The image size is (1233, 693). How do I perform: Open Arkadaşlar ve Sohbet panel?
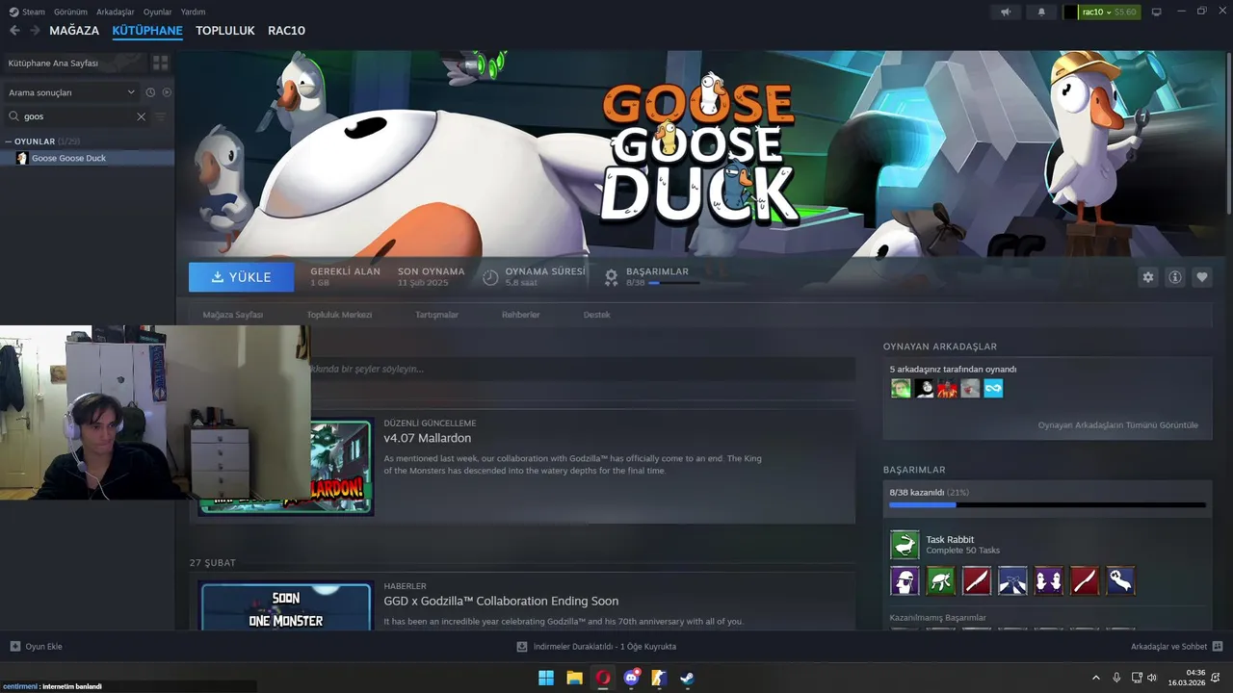[1176, 647]
